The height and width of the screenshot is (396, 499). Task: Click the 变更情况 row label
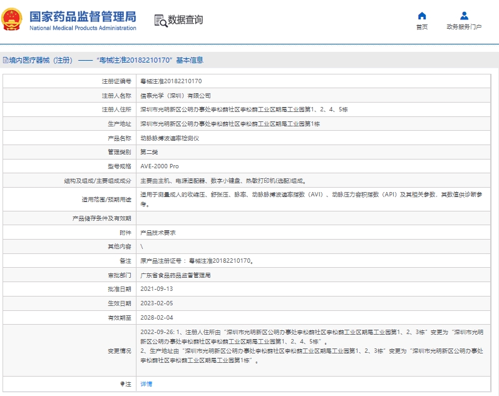pyautogui.click(x=120, y=351)
